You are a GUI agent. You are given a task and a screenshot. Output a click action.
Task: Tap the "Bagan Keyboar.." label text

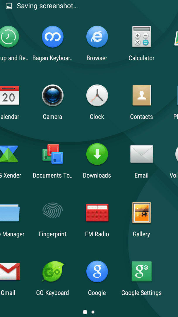pos(53,58)
